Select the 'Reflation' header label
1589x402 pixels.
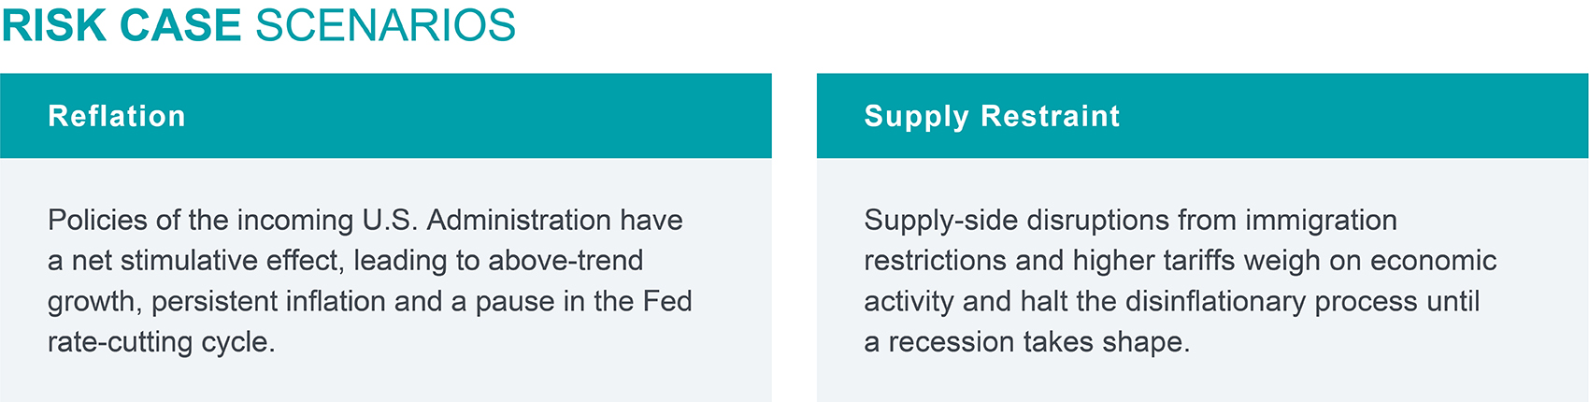click(x=117, y=116)
